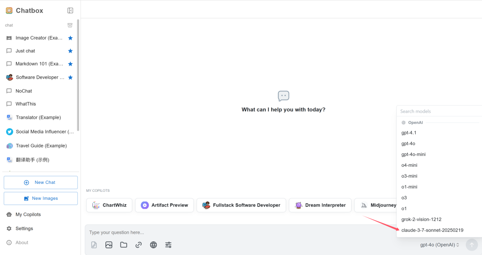Click the sidebar chat list scrollbar
Screen dimensions: 482x255
tap(78, 75)
